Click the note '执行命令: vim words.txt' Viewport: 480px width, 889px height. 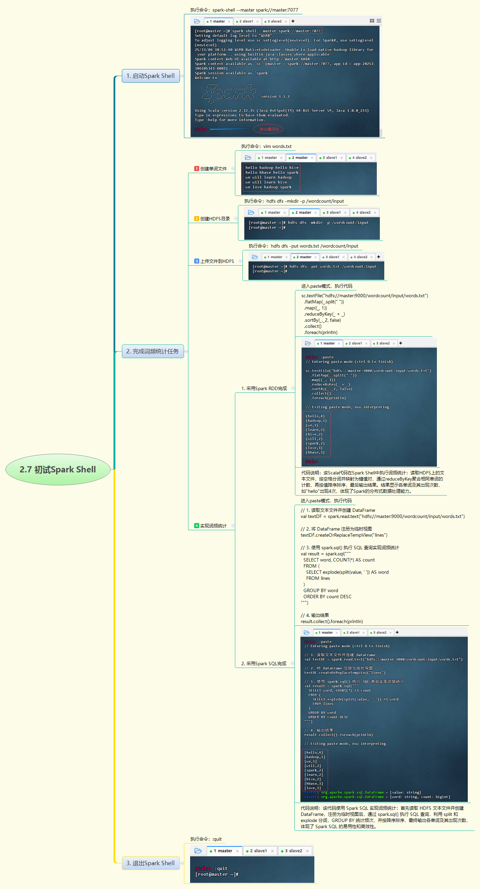click(266, 146)
